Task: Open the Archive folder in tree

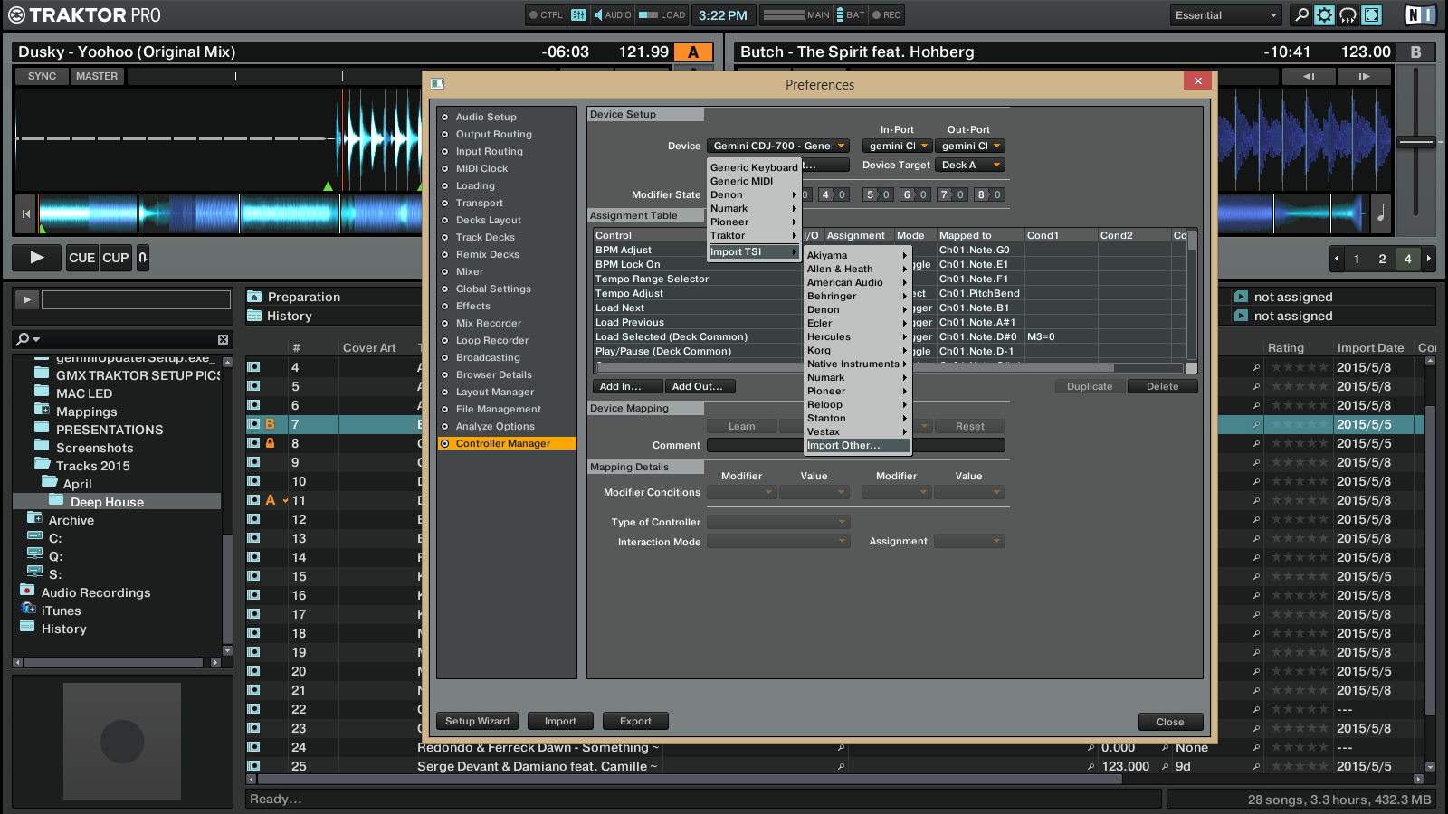Action: [x=71, y=520]
